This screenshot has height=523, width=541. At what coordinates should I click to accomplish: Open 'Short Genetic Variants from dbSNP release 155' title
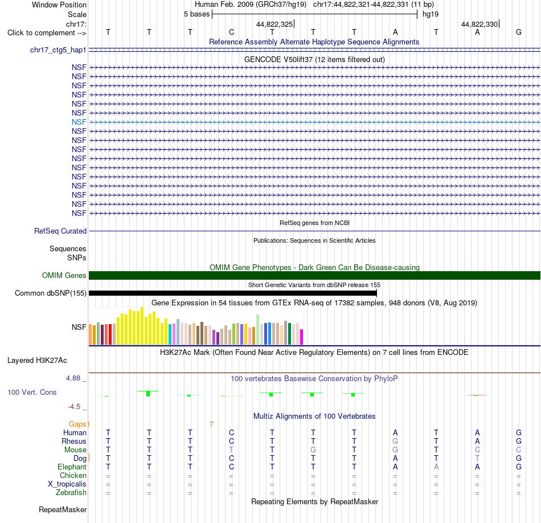[x=314, y=285]
